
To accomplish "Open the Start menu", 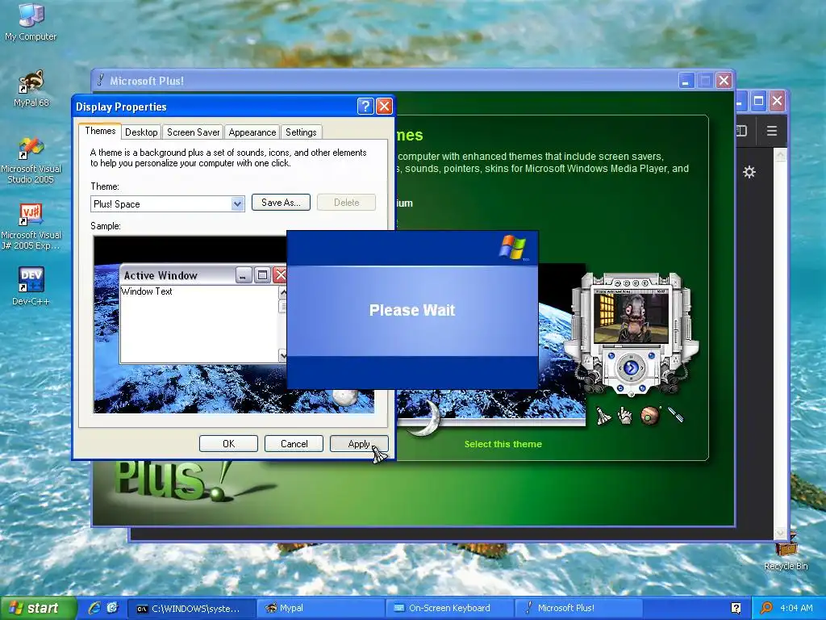I will pyautogui.click(x=37, y=608).
